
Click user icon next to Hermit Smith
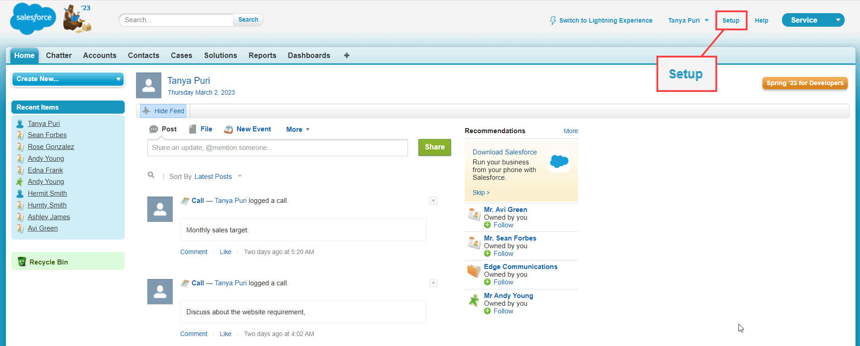pyautogui.click(x=20, y=193)
